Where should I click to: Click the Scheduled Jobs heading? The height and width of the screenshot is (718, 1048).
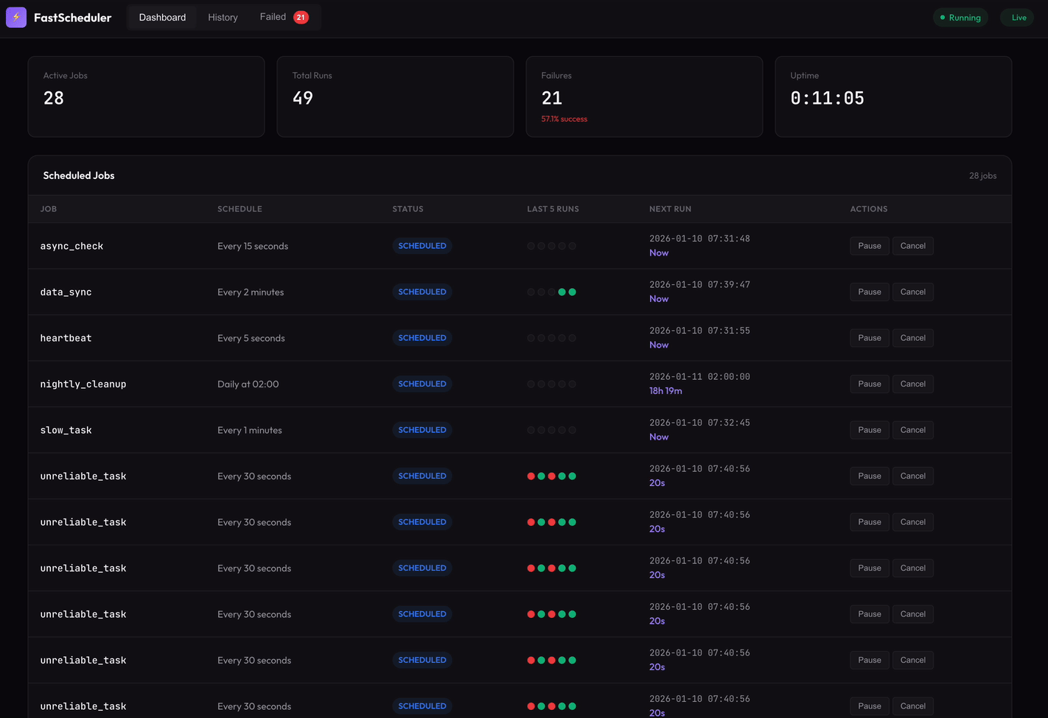79,175
